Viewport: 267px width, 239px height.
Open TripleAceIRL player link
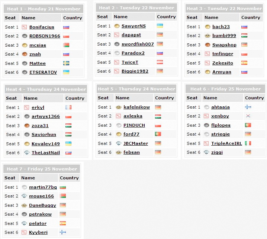click(x=226, y=143)
